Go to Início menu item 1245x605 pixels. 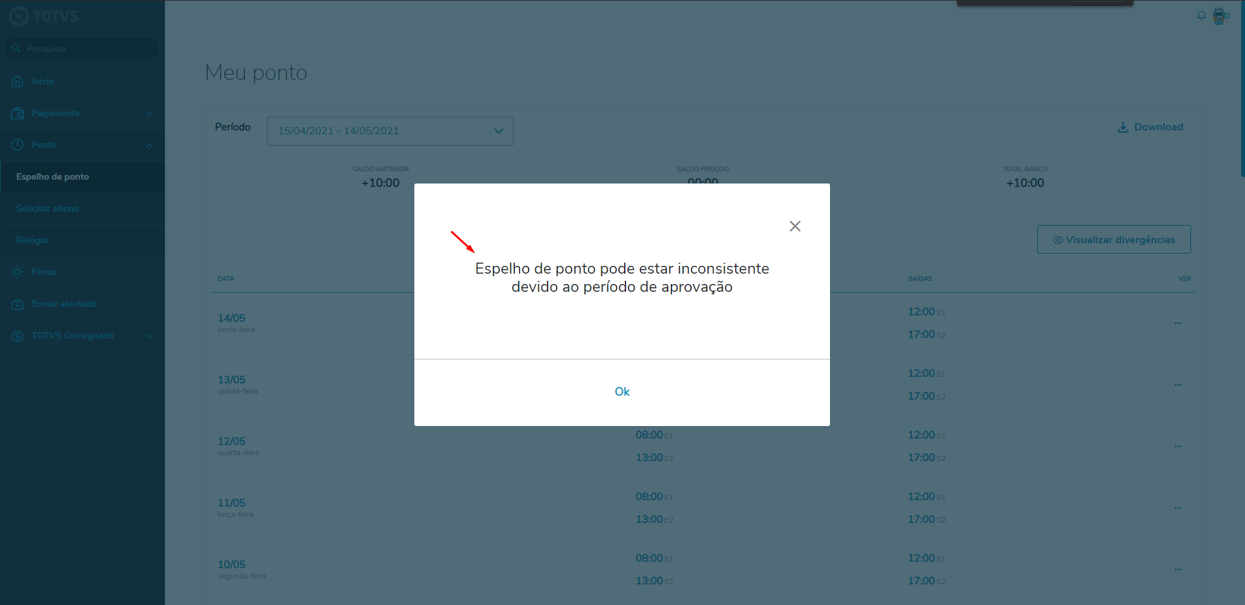click(43, 81)
